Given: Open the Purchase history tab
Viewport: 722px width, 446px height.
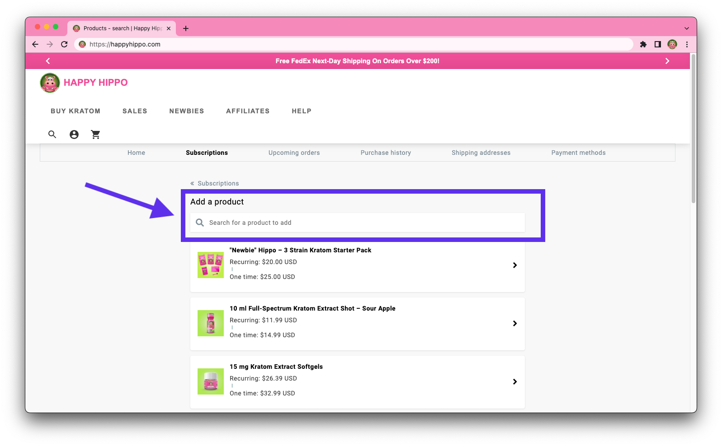Looking at the screenshot, I should [386, 153].
